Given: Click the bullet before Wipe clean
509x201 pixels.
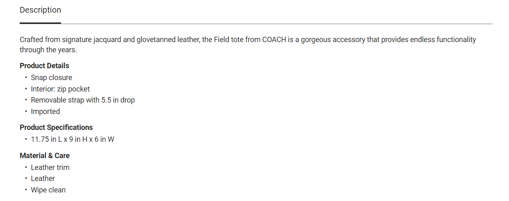Looking at the screenshot, I should pos(26,190).
